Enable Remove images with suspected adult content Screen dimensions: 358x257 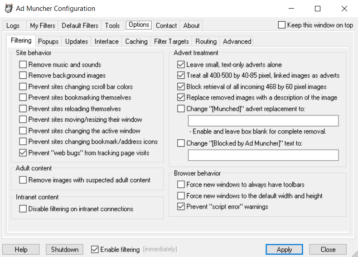23,180
